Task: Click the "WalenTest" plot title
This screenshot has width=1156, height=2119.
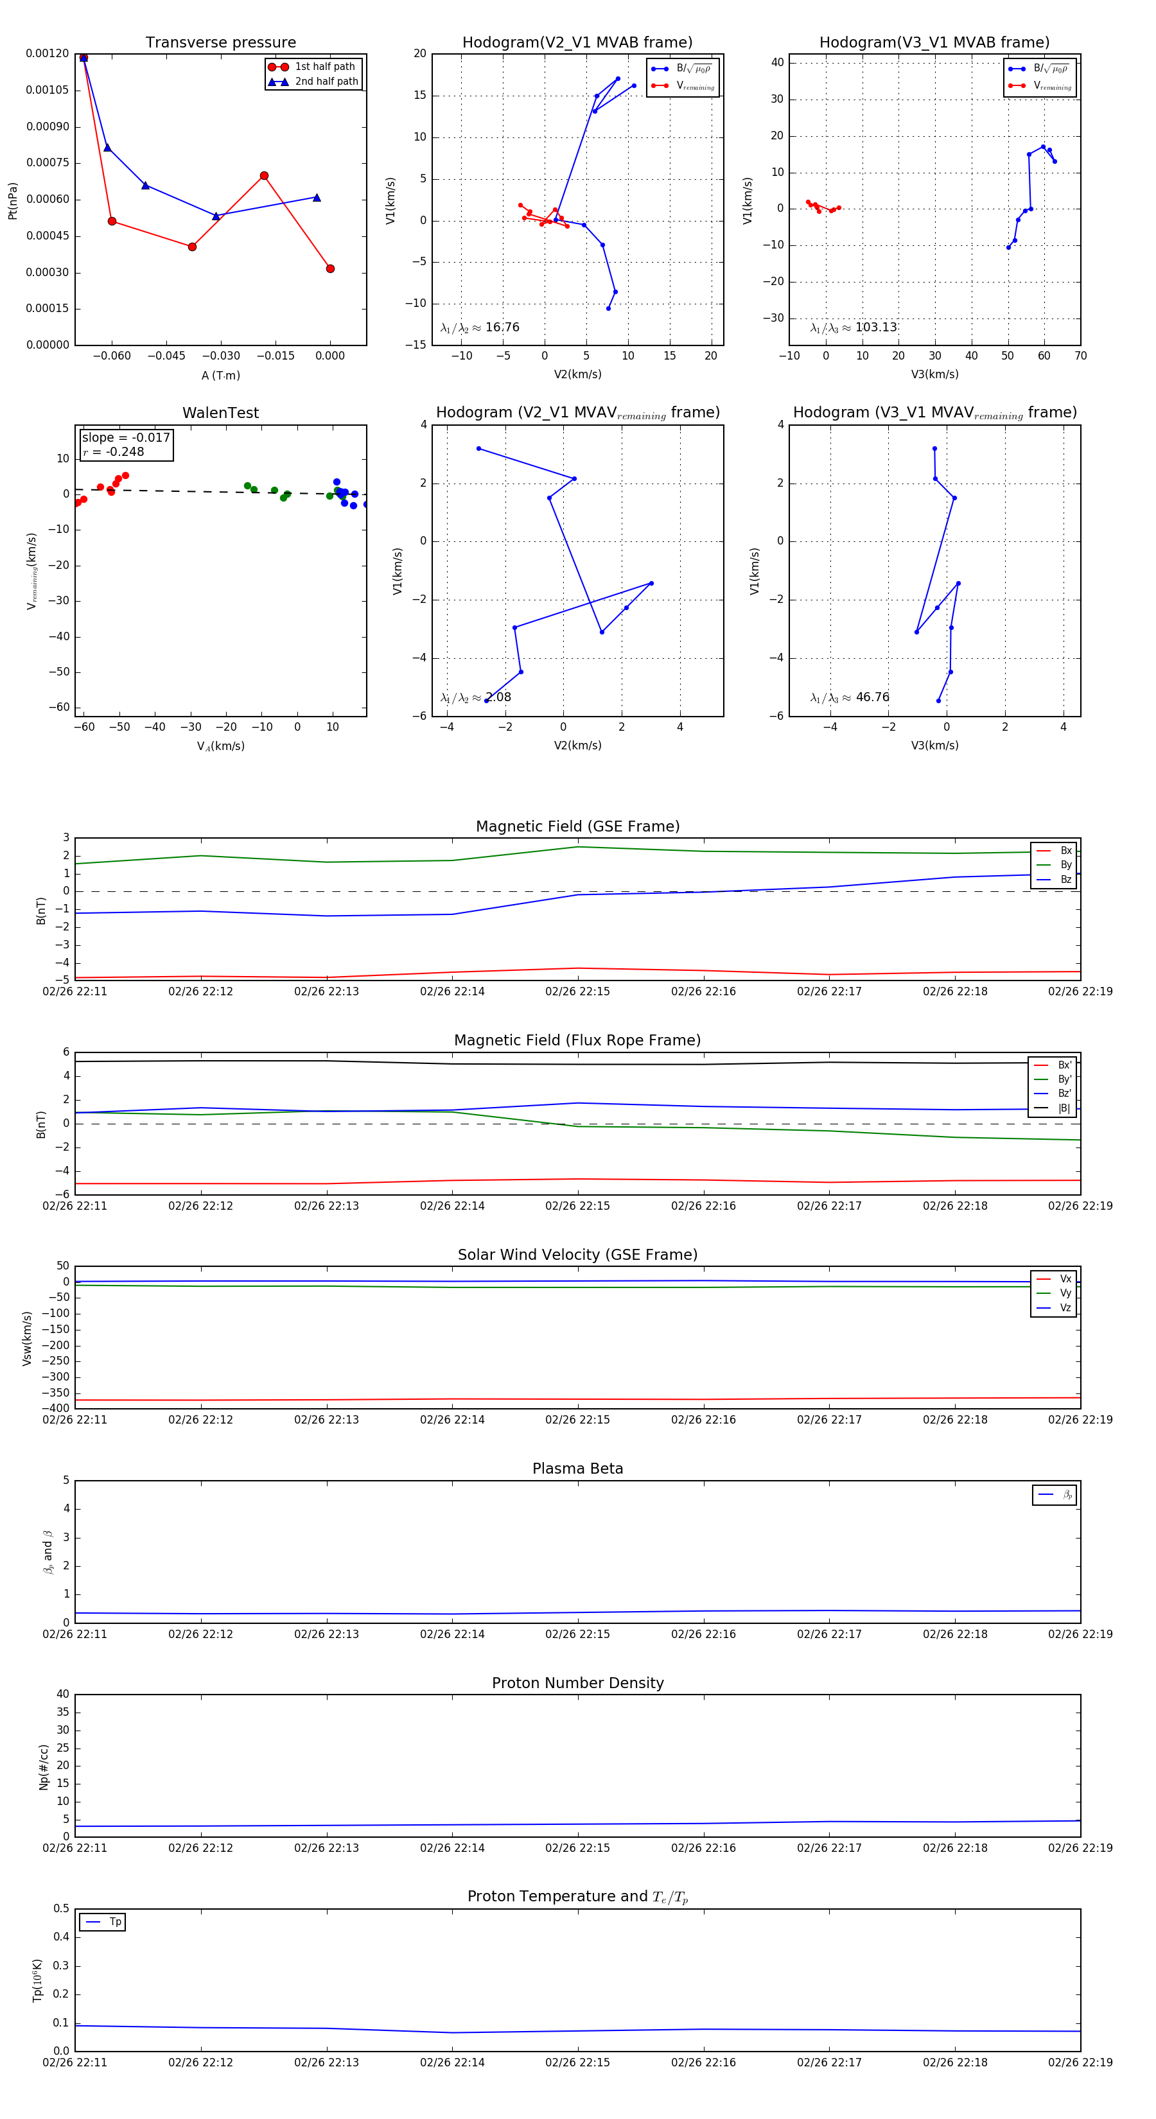Action: click(x=220, y=413)
